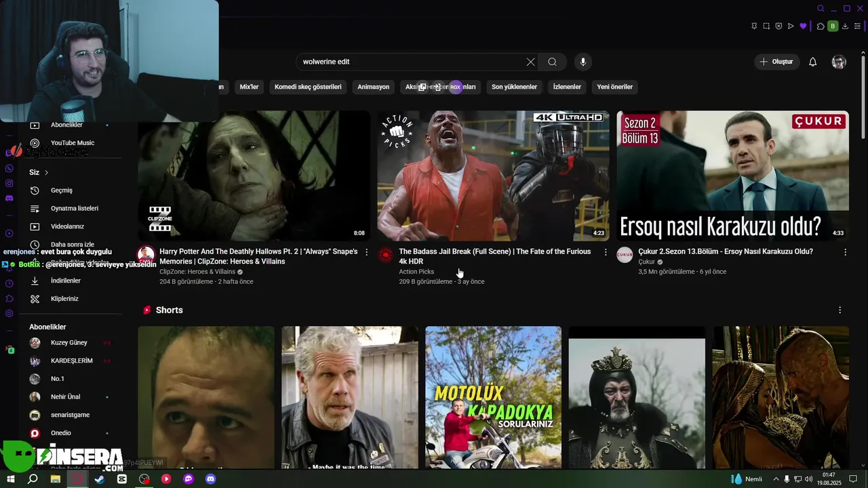Open Oynatma listeleri in the sidebar
This screenshot has width=868, height=488.
(x=75, y=208)
